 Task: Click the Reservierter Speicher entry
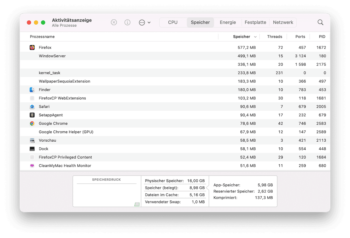(243, 191)
